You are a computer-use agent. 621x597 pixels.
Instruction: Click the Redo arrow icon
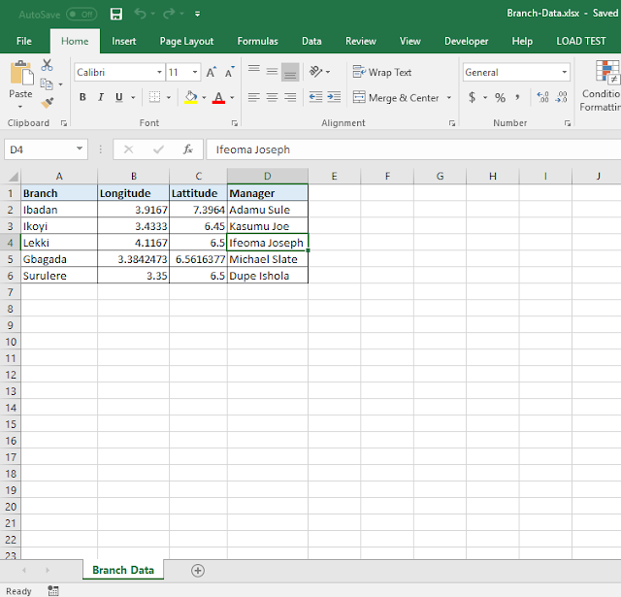click(x=169, y=14)
